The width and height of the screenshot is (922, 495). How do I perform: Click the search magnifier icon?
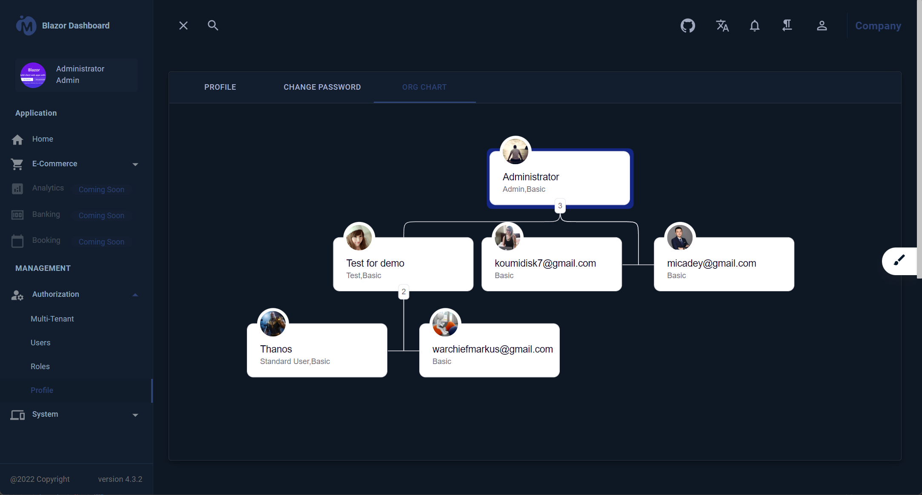coord(213,26)
